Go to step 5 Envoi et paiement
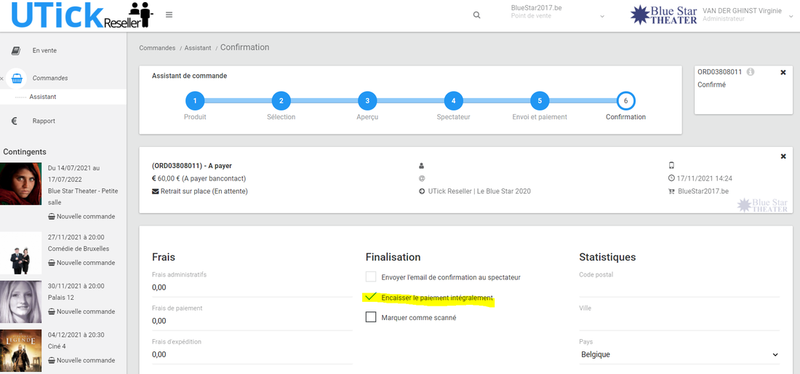 pyautogui.click(x=538, y=101)
